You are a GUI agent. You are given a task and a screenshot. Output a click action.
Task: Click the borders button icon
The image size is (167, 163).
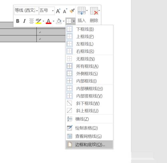[69, 21]
